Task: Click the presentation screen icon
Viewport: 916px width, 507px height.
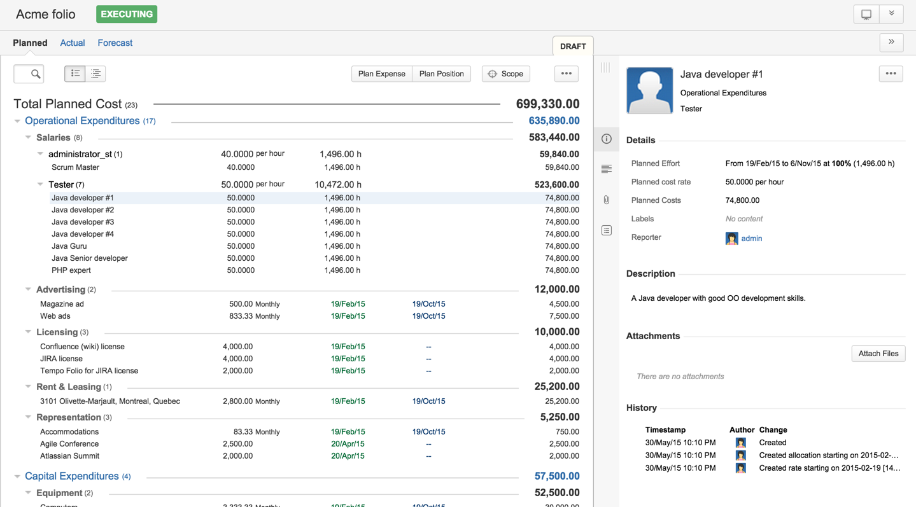Action: tap(866, 14)
